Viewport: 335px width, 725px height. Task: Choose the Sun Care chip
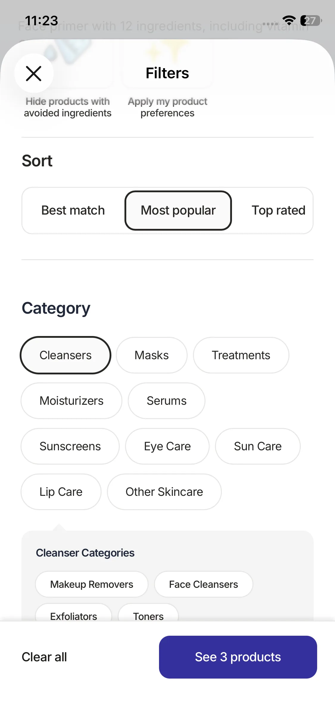point(258,446)
